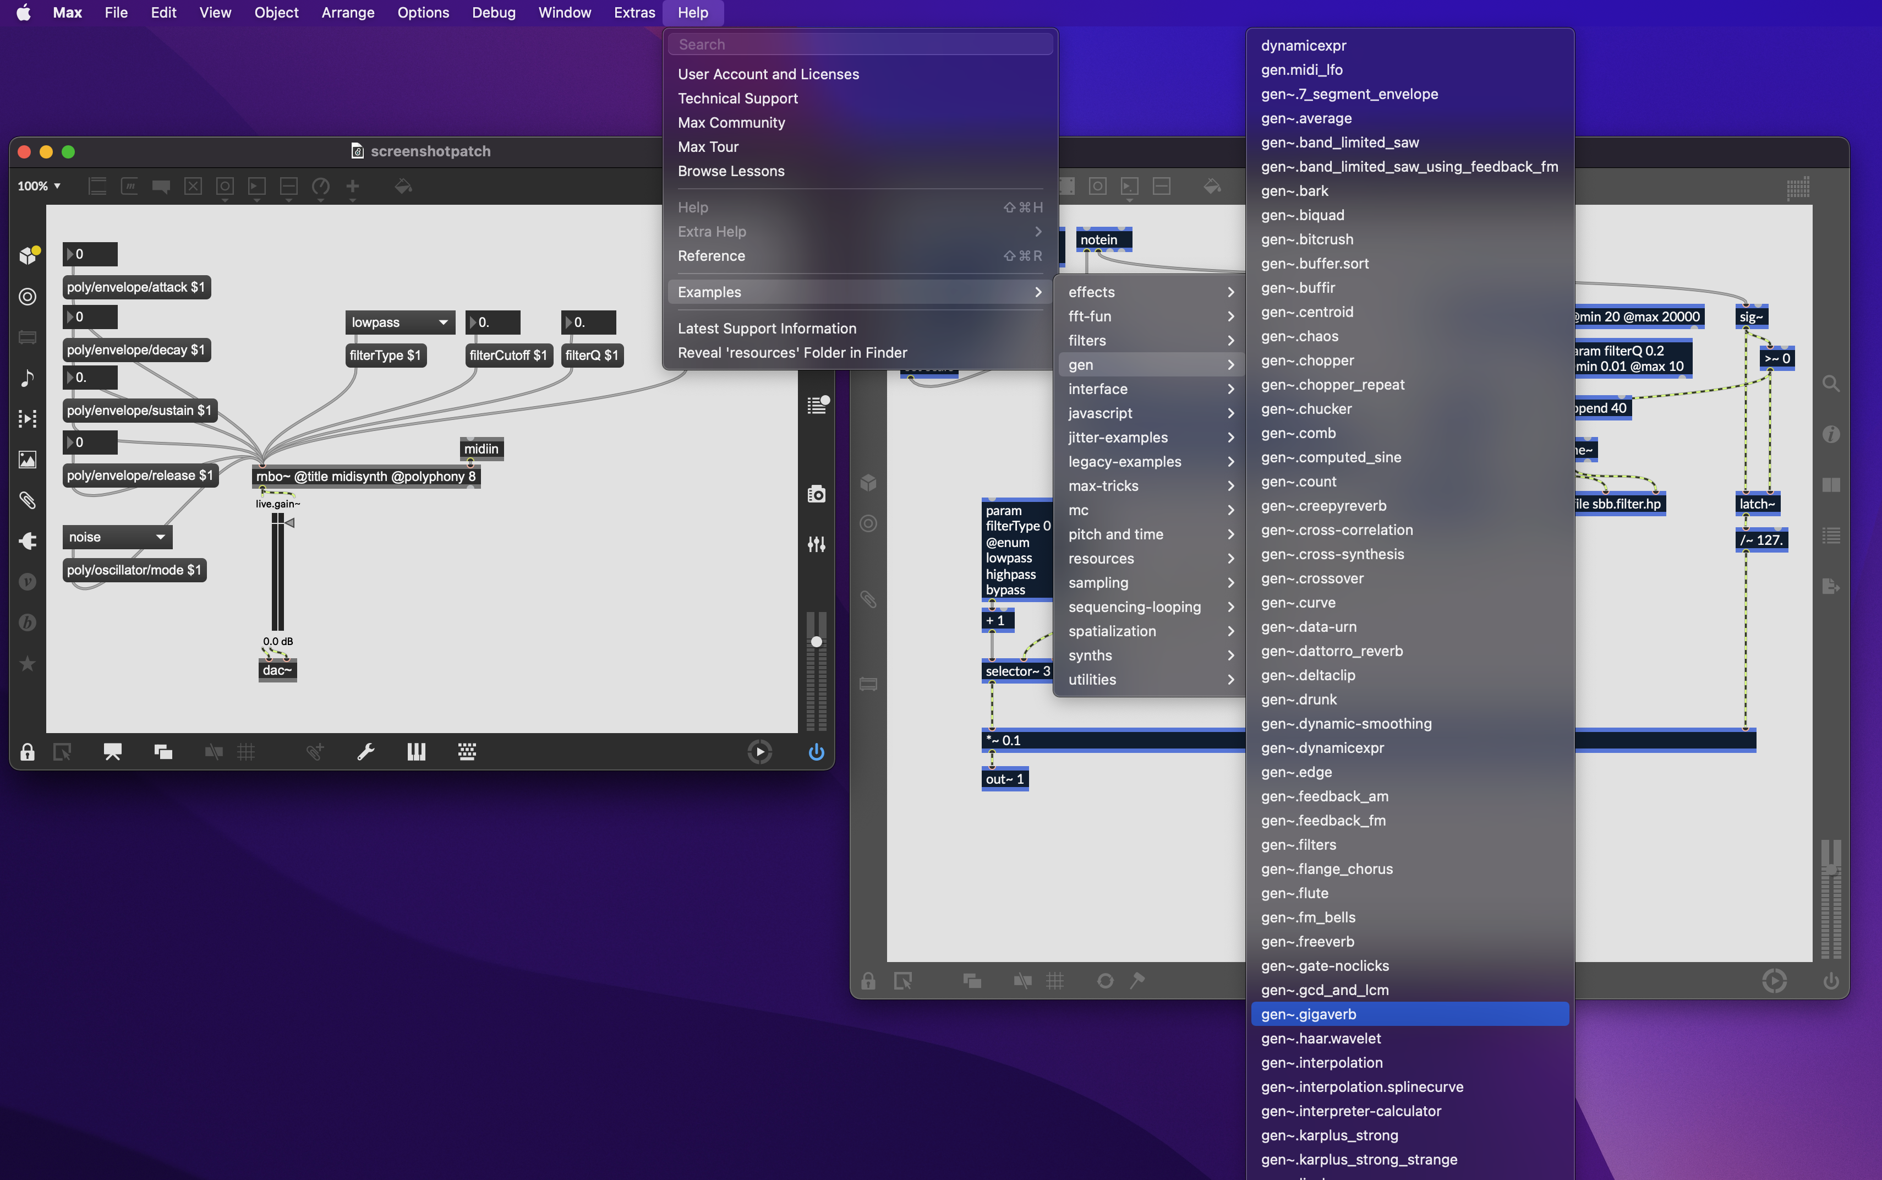Toggle audio power button in gen window
This screenshot has width=1882, height=1180.
1830,980
